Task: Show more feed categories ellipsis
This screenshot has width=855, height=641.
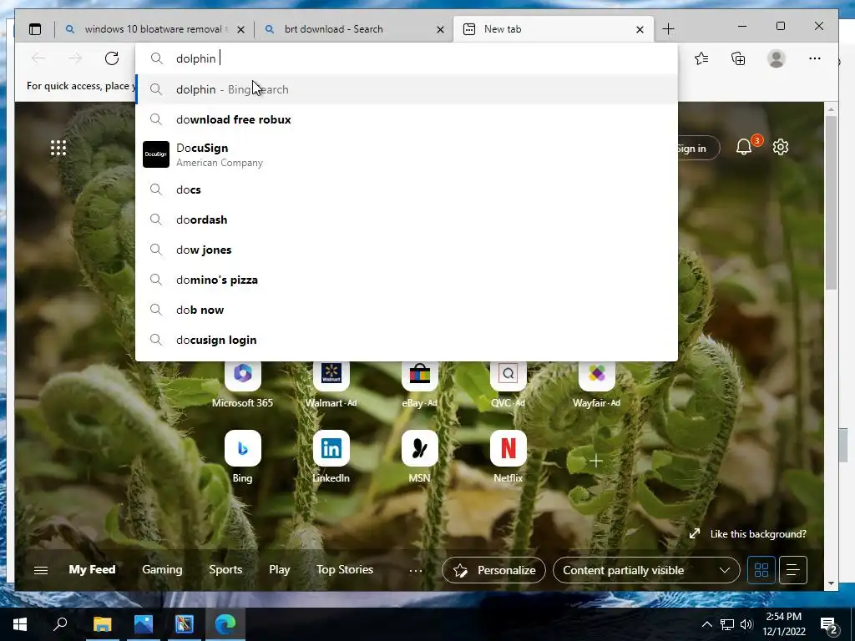Action: click(x=416, y=571)
